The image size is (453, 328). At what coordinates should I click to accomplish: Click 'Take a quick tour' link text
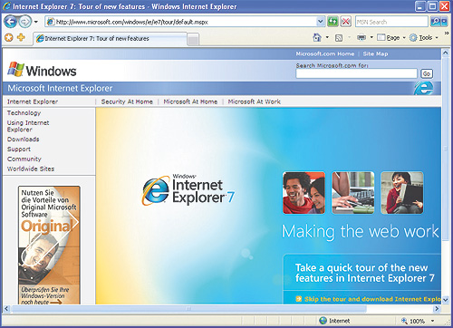coord(365,273)
